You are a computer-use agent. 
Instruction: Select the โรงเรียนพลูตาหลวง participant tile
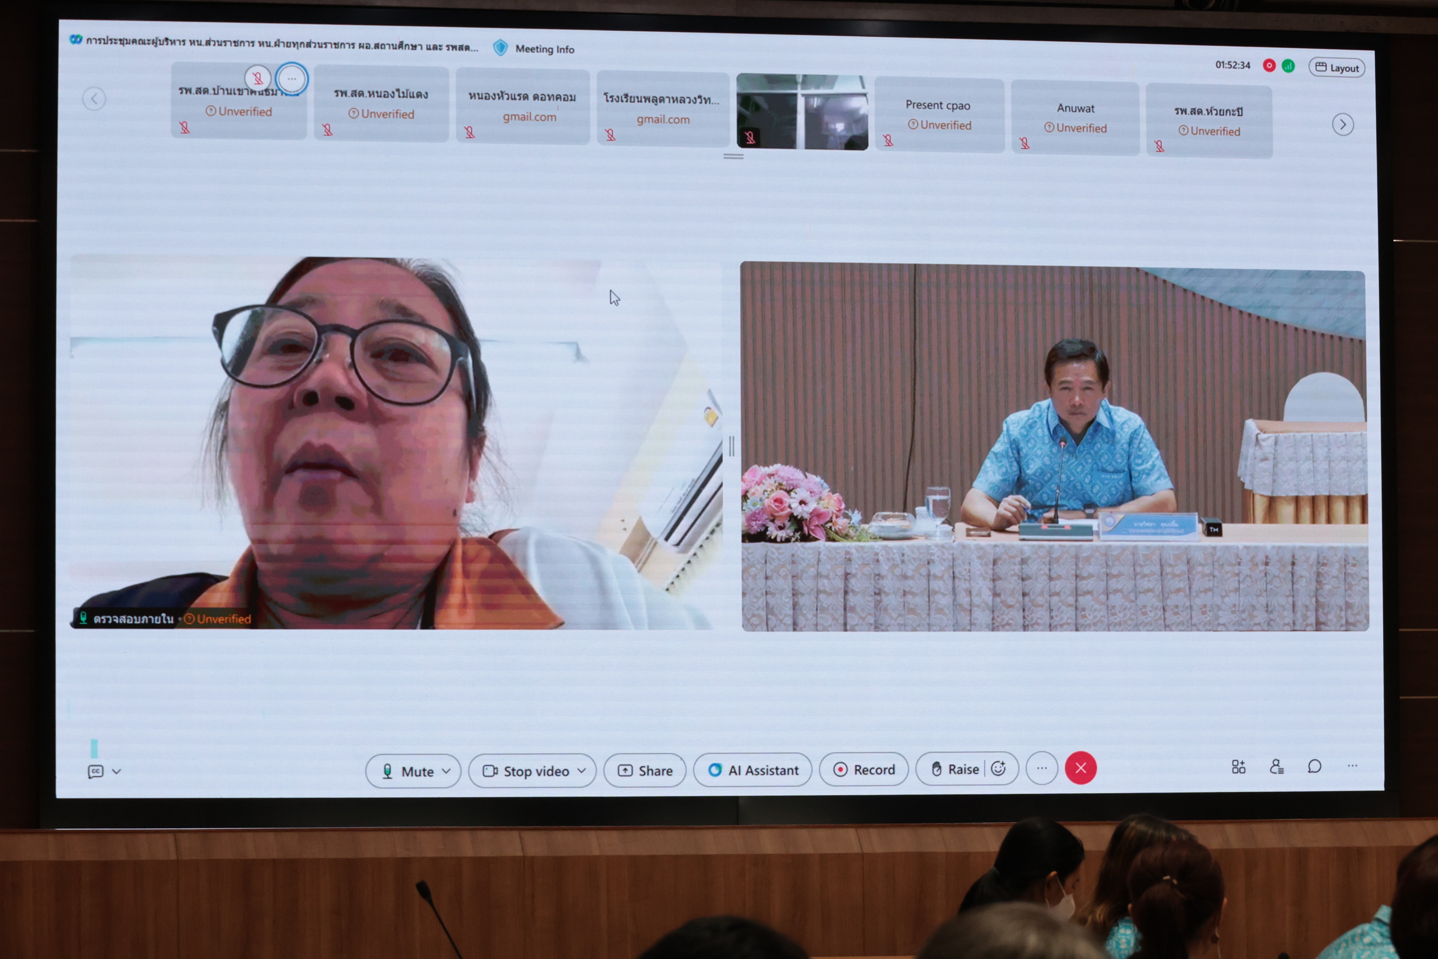pos(663,109)
